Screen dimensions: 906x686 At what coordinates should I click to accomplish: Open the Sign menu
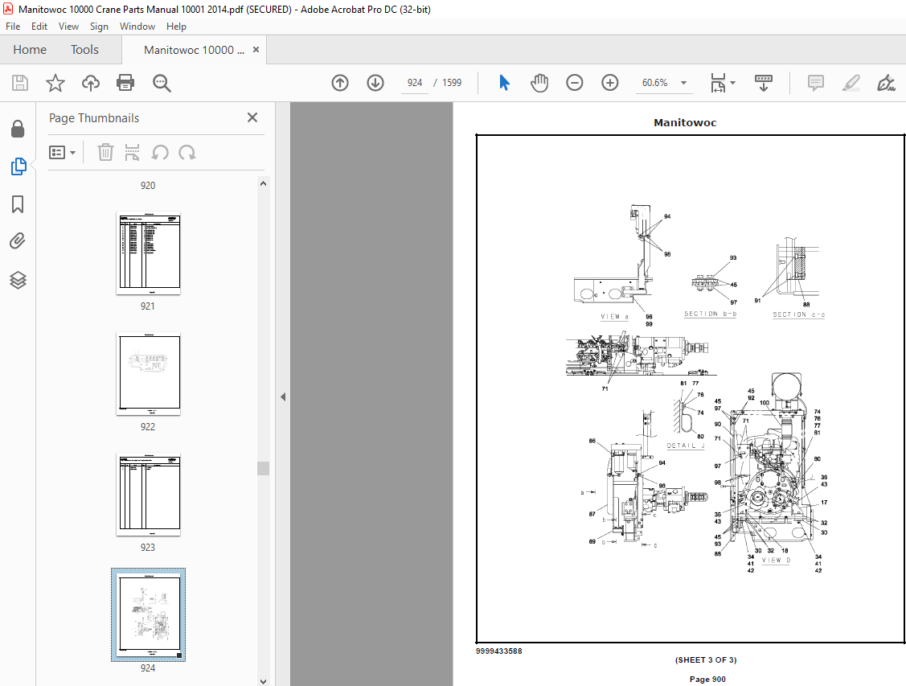(x=99, y=27)
